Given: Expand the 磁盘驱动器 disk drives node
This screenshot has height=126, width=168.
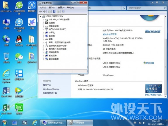Looking at the screenshot, I should pos(44,26).
